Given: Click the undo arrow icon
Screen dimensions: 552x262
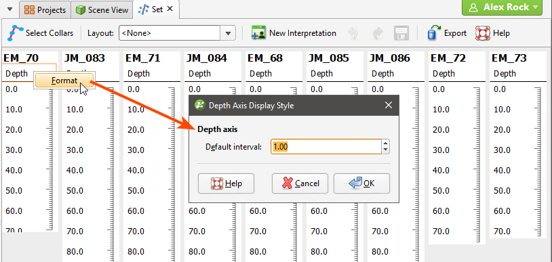Looking at the screenshot, I should pyautogui.click(x=353, y=33).
